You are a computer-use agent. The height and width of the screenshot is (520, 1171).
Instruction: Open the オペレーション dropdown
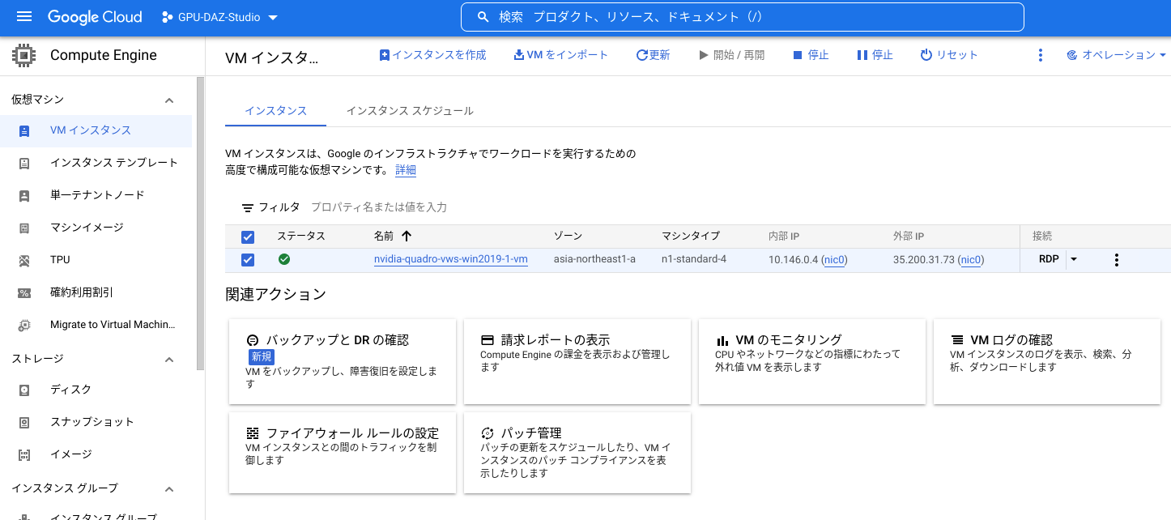click(x=1117, y=55)
